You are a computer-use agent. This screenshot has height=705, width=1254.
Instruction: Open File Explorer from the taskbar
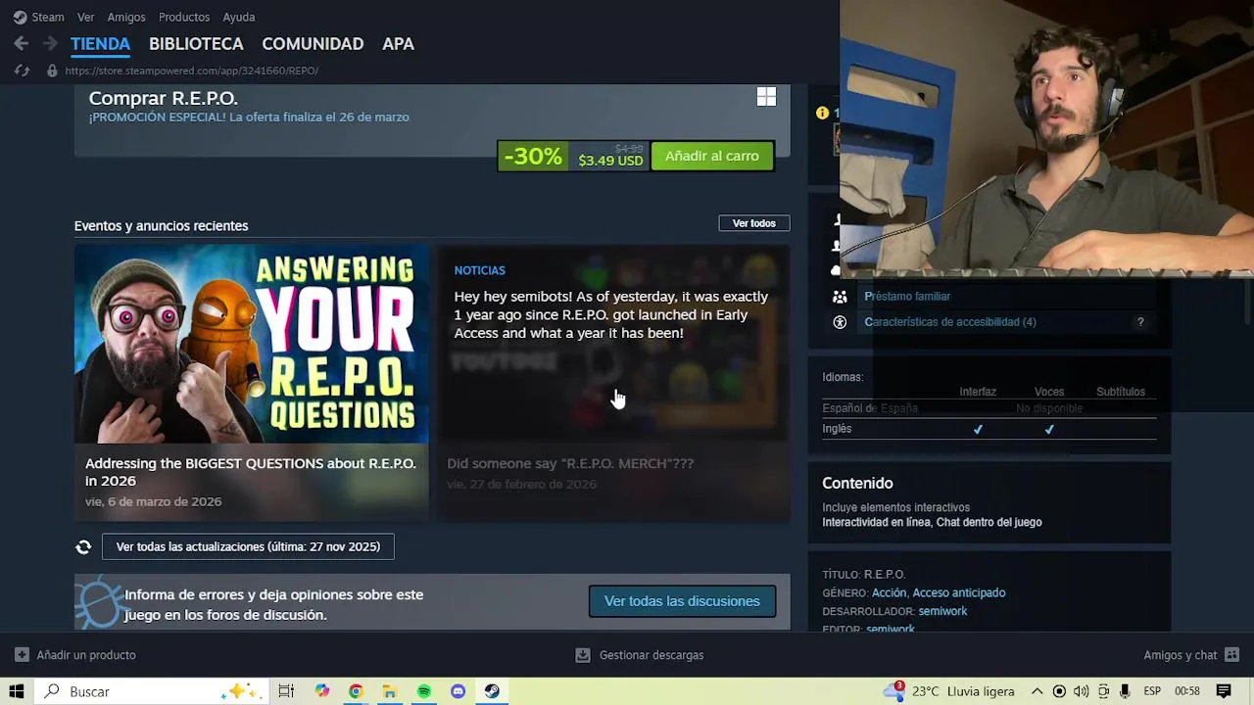coord(389,691)
